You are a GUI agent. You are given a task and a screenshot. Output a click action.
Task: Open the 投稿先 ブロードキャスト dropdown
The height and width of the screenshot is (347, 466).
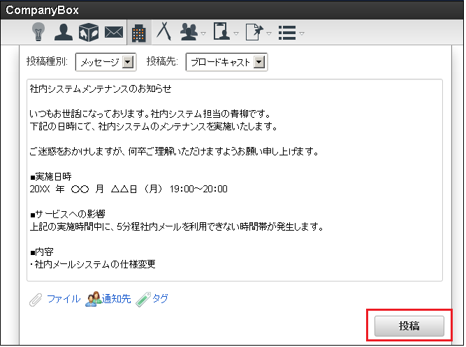click(227, 62)
